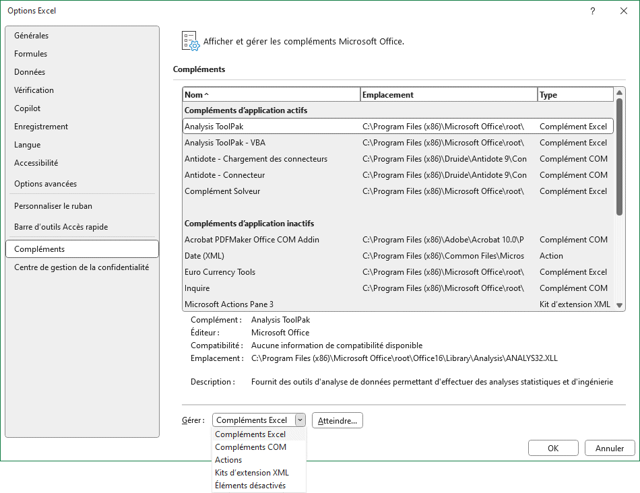This screenshot has height=493, width=640.
Task: Open the Accessibilité category
Action: pyautogui.click(x=82, y=163)
